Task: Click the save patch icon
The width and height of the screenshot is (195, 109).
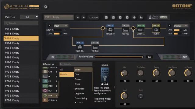Action: pos(113,18)
